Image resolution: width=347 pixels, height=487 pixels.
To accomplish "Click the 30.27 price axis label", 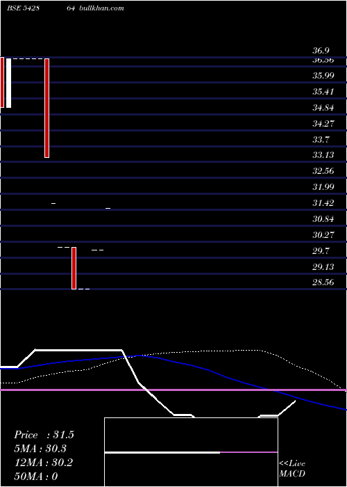I will tap(323, 235).
